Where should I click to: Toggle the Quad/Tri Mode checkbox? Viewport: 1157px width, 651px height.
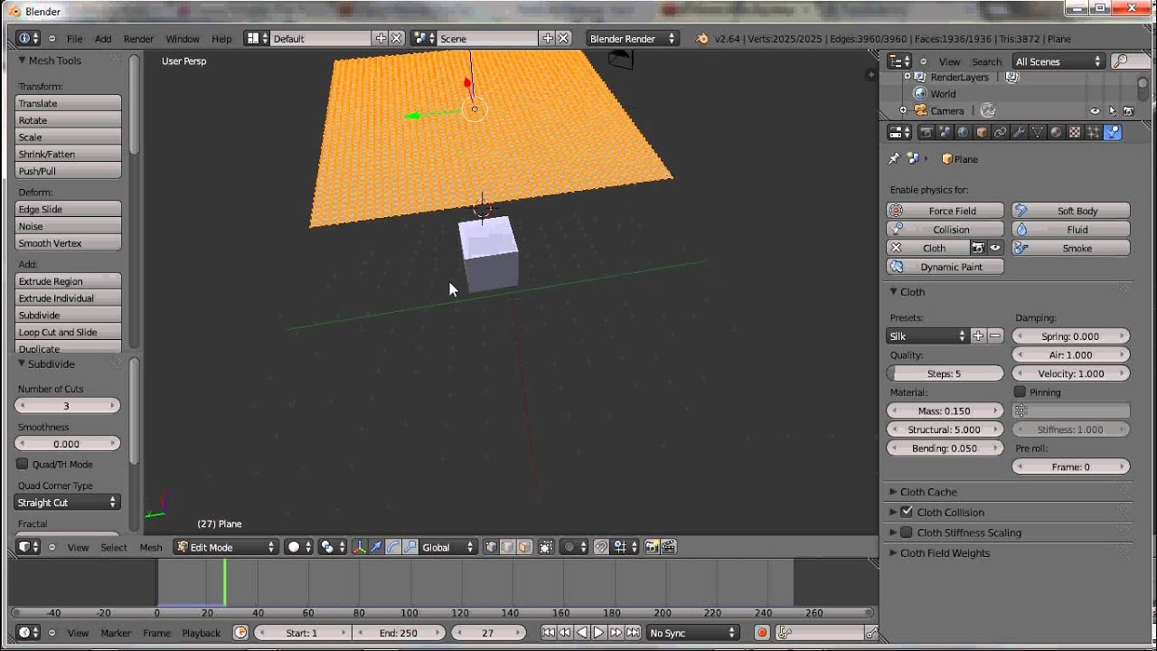pos(23,464)
